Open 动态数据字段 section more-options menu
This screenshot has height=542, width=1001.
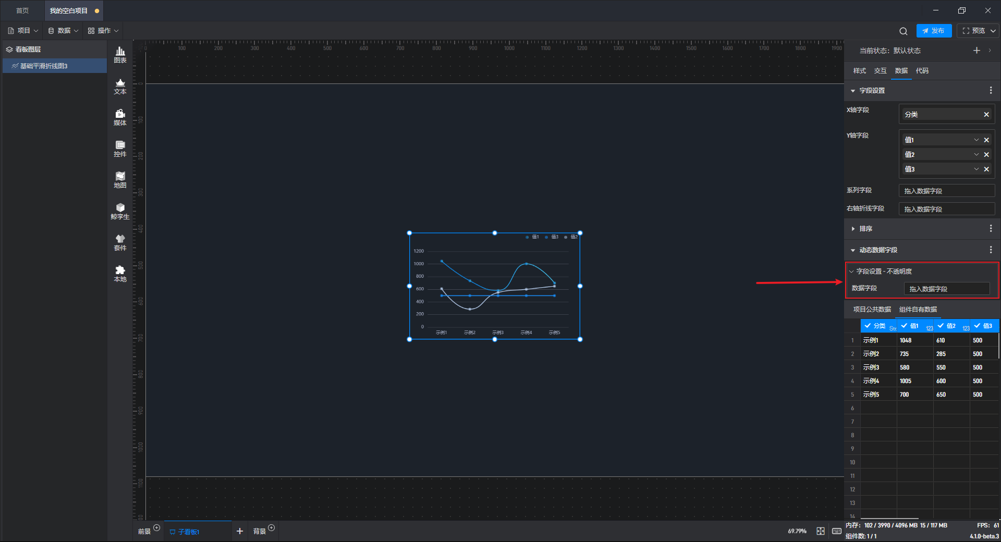[991, 250]
